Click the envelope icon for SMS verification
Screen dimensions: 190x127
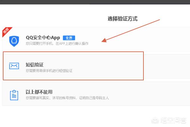(x=14, y=66)
